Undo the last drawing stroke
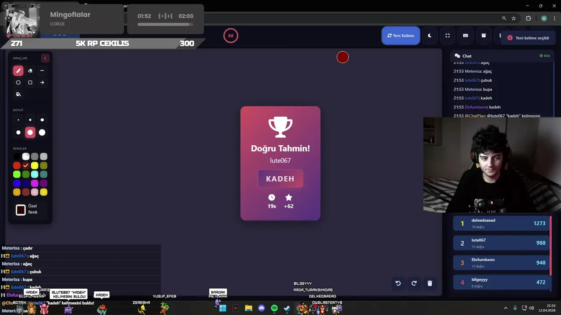This screenshot has height=315, width=561. tap(398, 283)
